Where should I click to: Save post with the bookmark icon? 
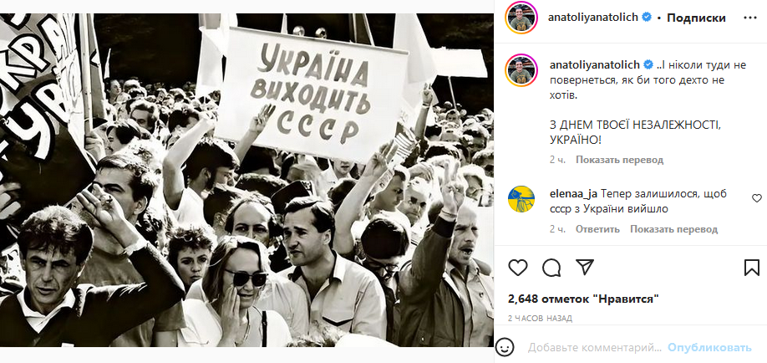(752, 268)
